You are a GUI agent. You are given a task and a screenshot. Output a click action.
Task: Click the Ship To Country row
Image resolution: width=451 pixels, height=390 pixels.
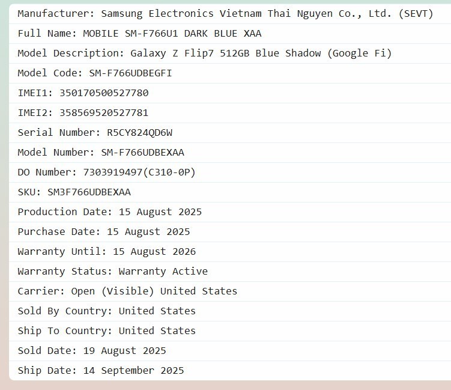(106, 331)
